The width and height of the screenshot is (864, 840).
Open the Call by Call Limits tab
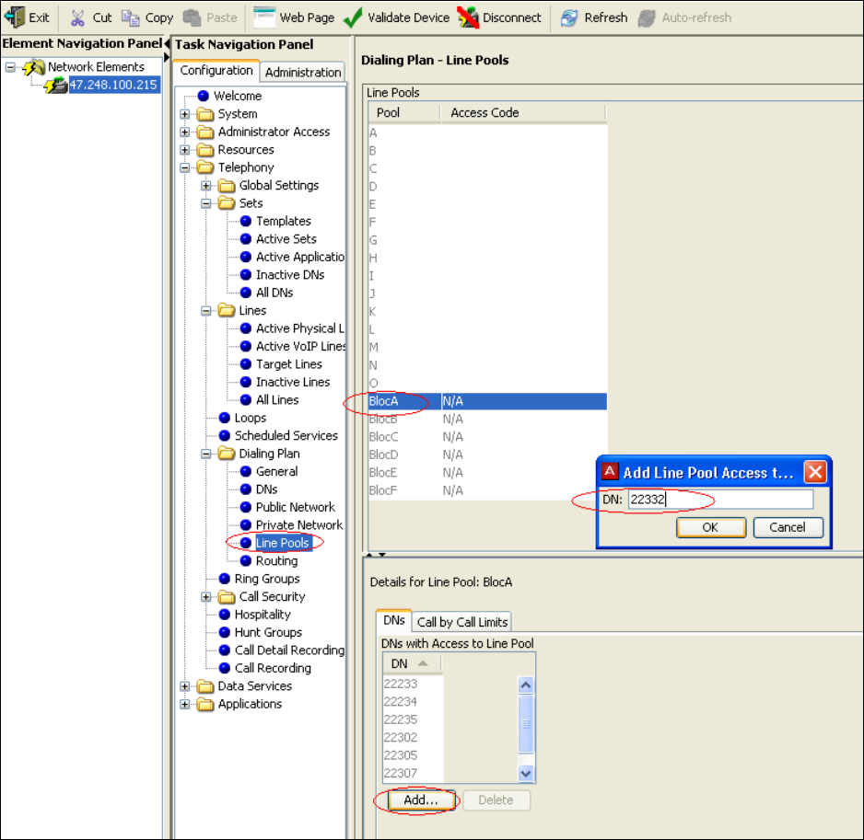461,622
